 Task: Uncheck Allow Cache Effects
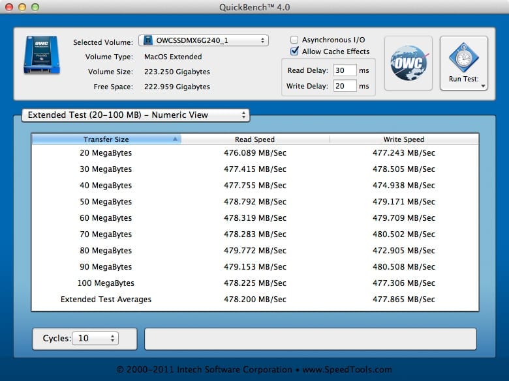pyautogui.click(x=294, y=51)
